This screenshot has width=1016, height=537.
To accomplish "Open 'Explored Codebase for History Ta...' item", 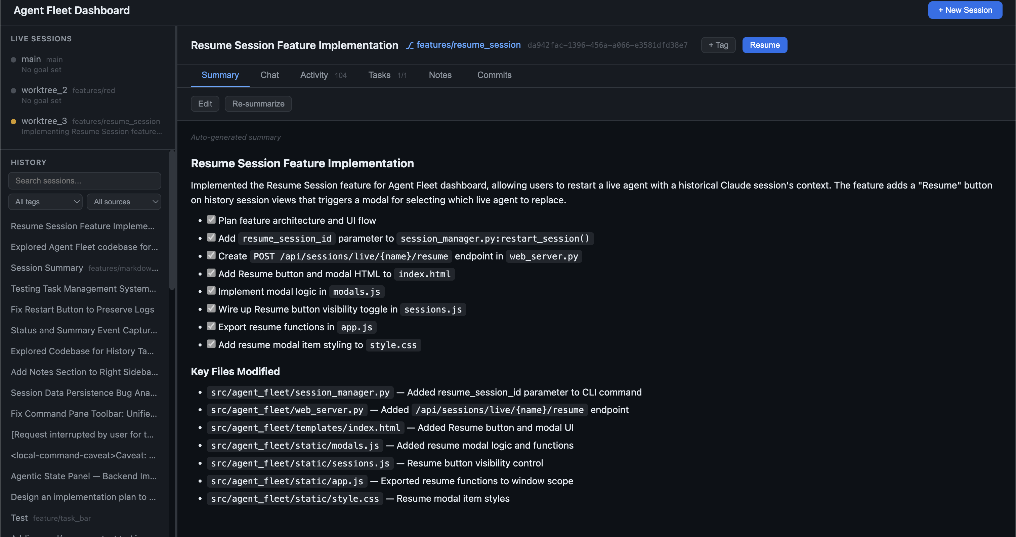I will (x=84, y=351).
